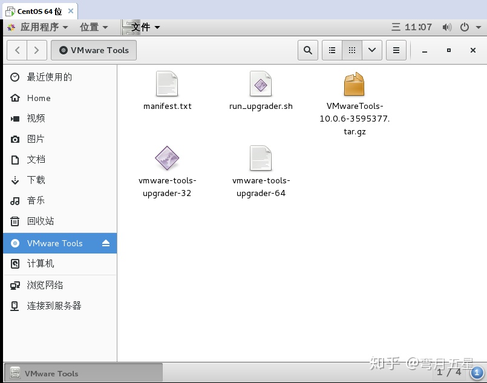The height and width of the screenshot is (383, 487).
Task: Click the network icon beside 浏览网络
Action: [x=15, y=286]
